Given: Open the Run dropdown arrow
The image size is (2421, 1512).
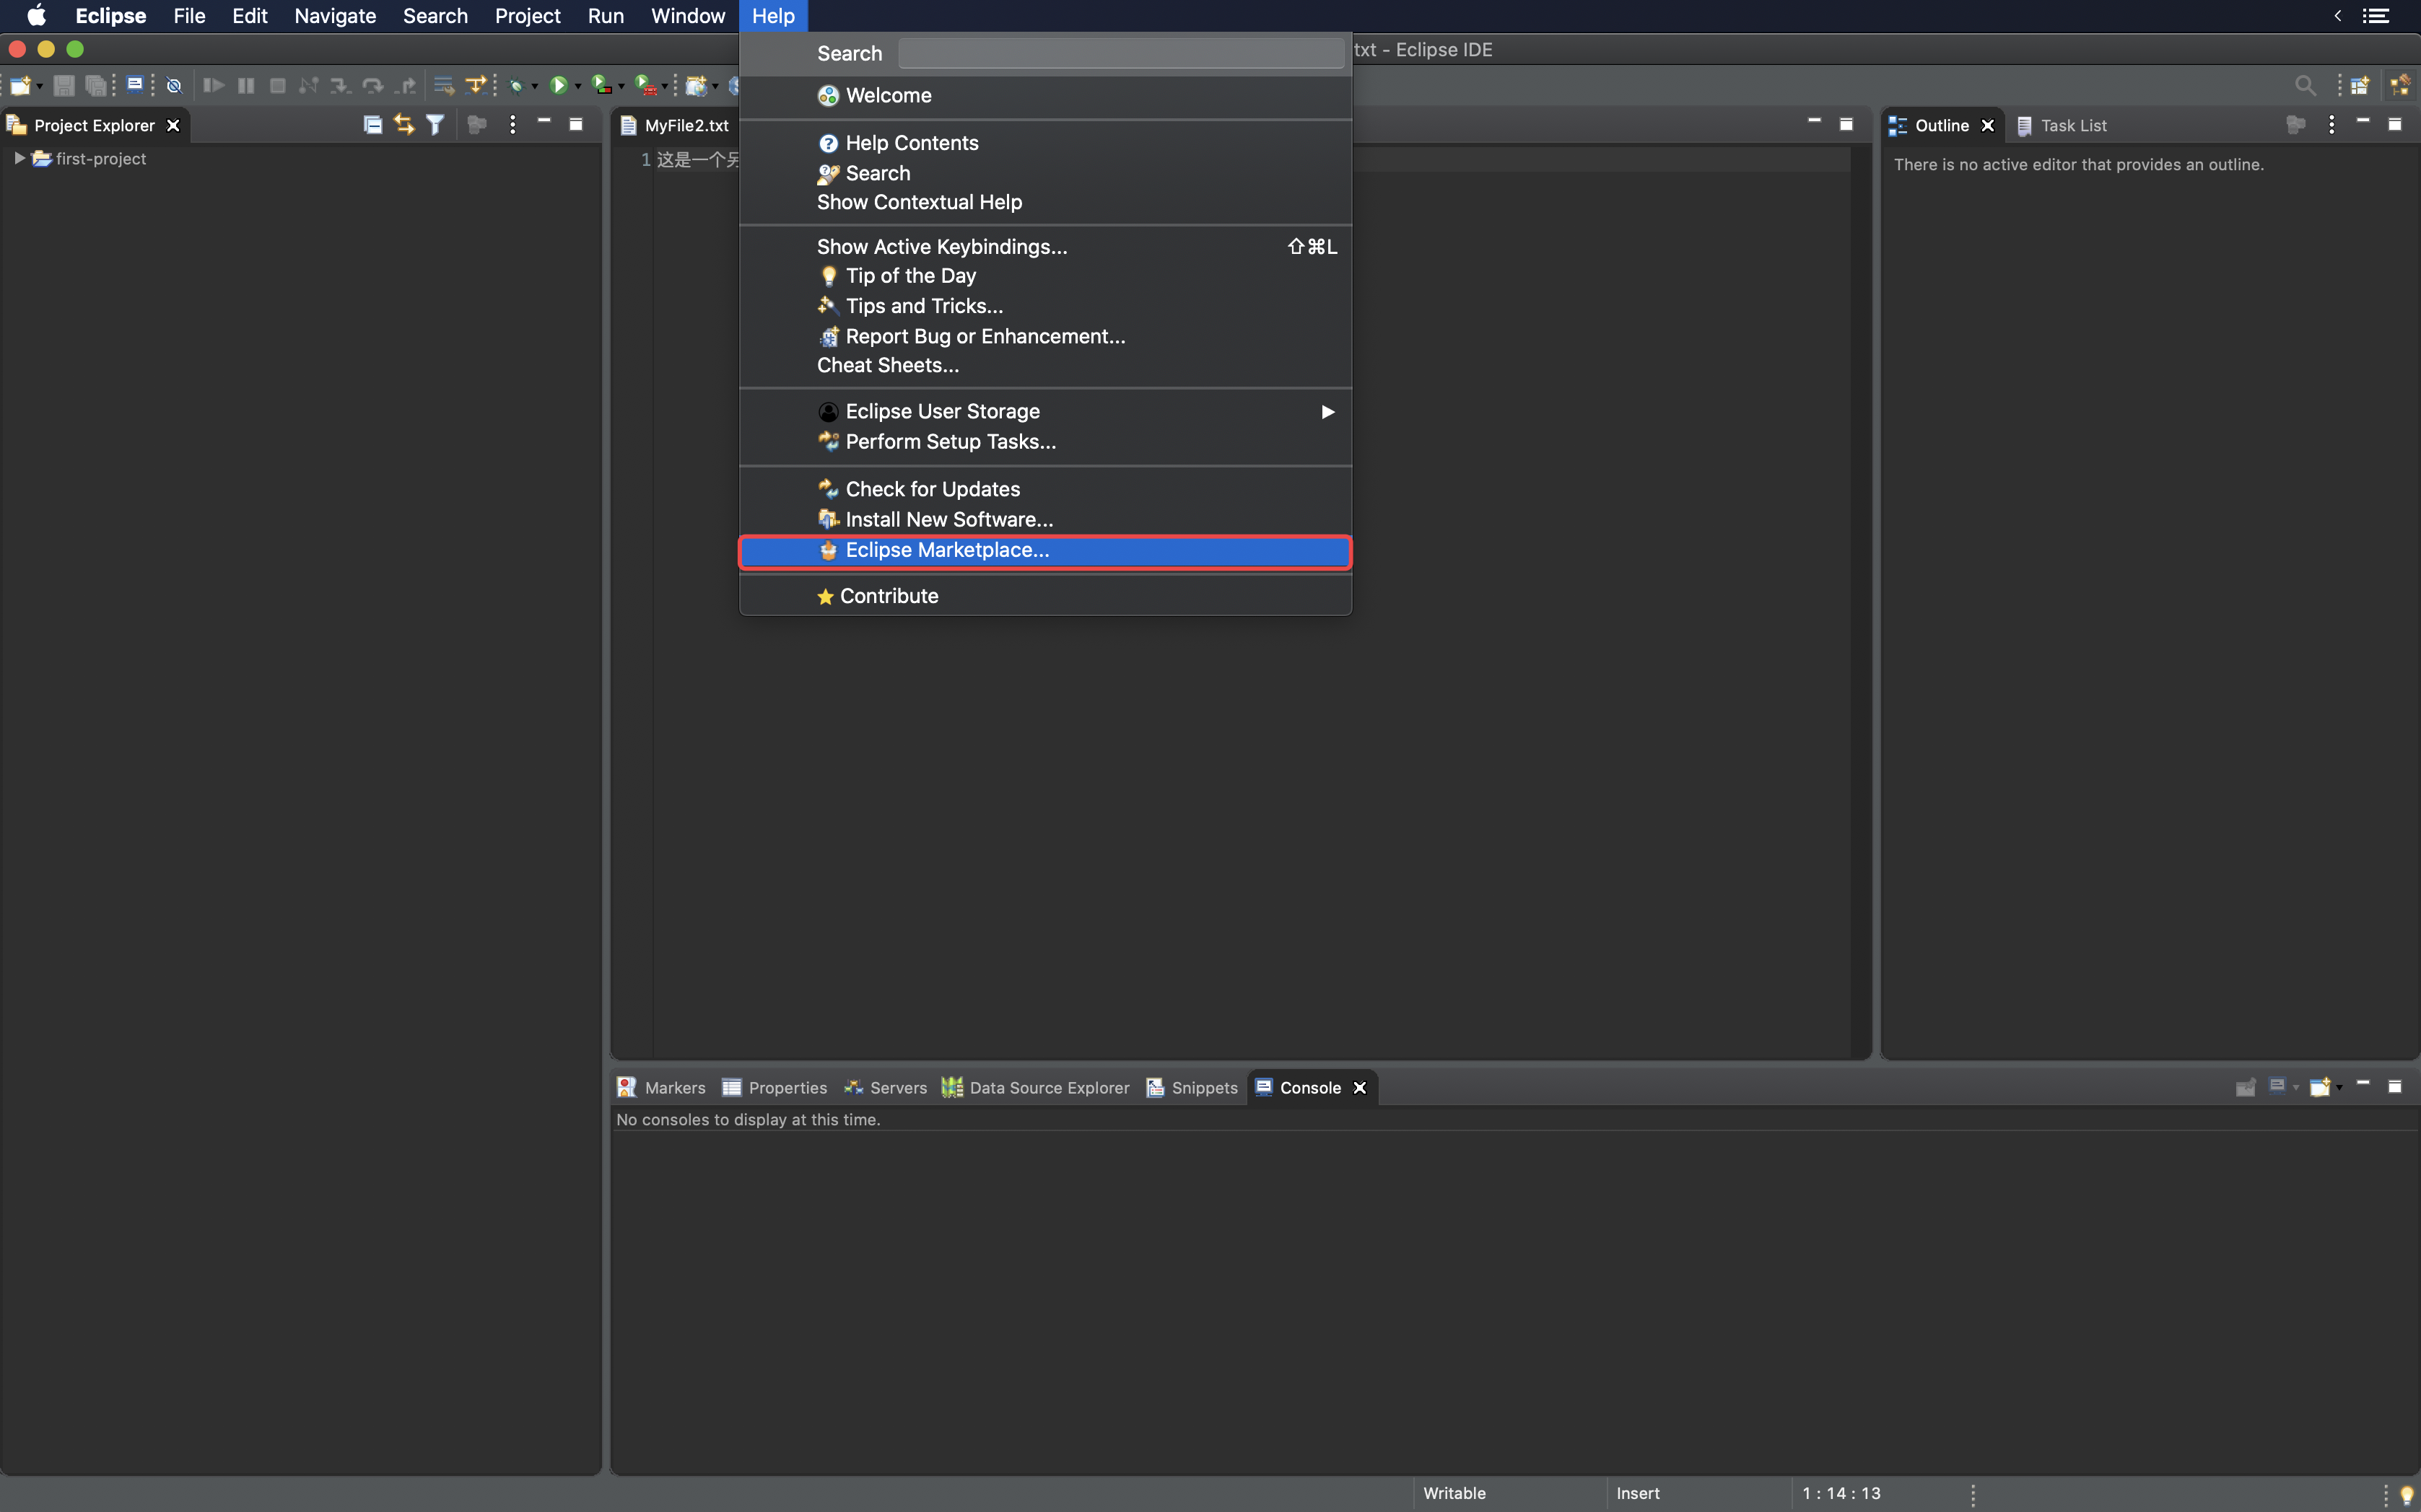Looking at the screenshot, I should click(x=578, y=87).
